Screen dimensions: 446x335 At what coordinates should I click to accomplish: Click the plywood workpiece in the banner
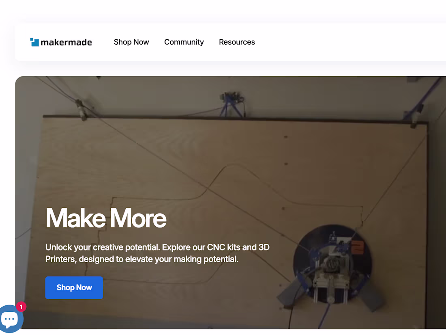point(182,162)
